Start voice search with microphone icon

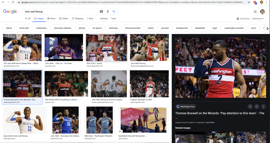[108, 12]
